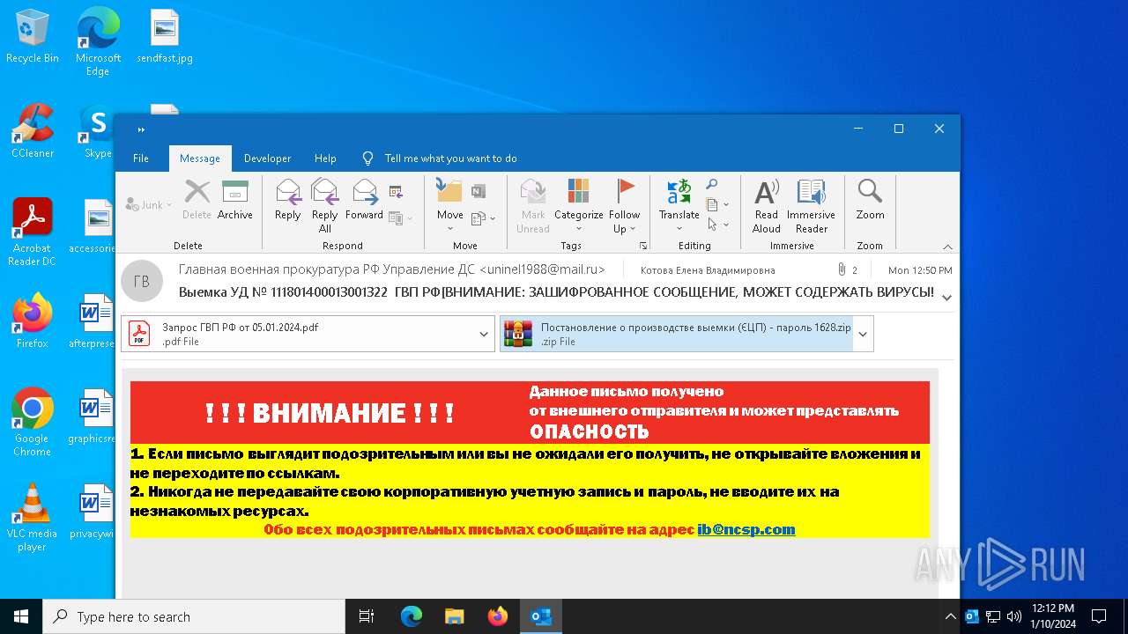The width and height of the screenshot is (1128, 634).
Task: Launch Firefox desktop shortcut
Action: click(33, 321)
